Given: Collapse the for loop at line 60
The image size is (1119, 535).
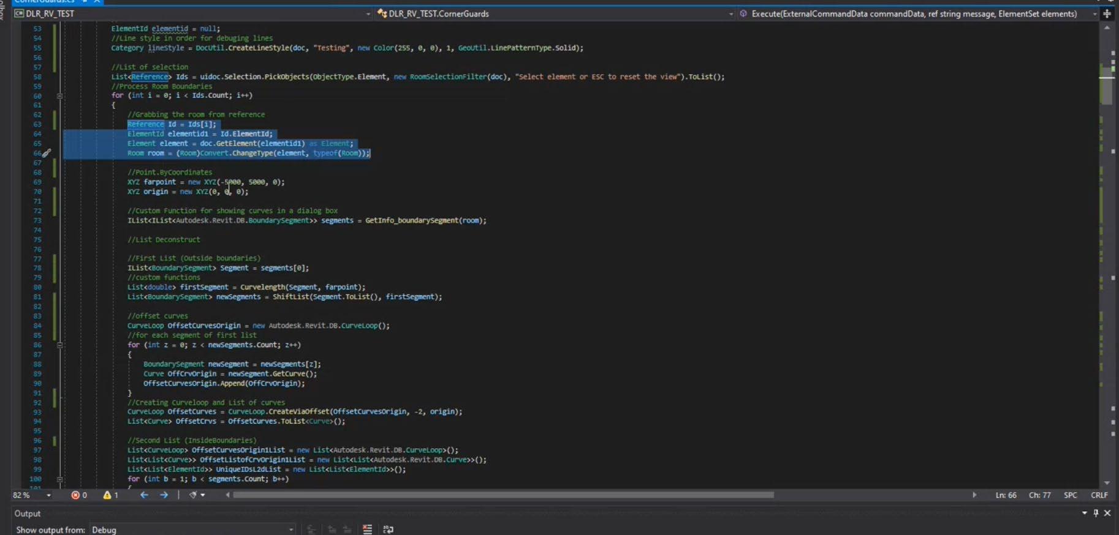Looking at the screenshot, I should 59,95.
